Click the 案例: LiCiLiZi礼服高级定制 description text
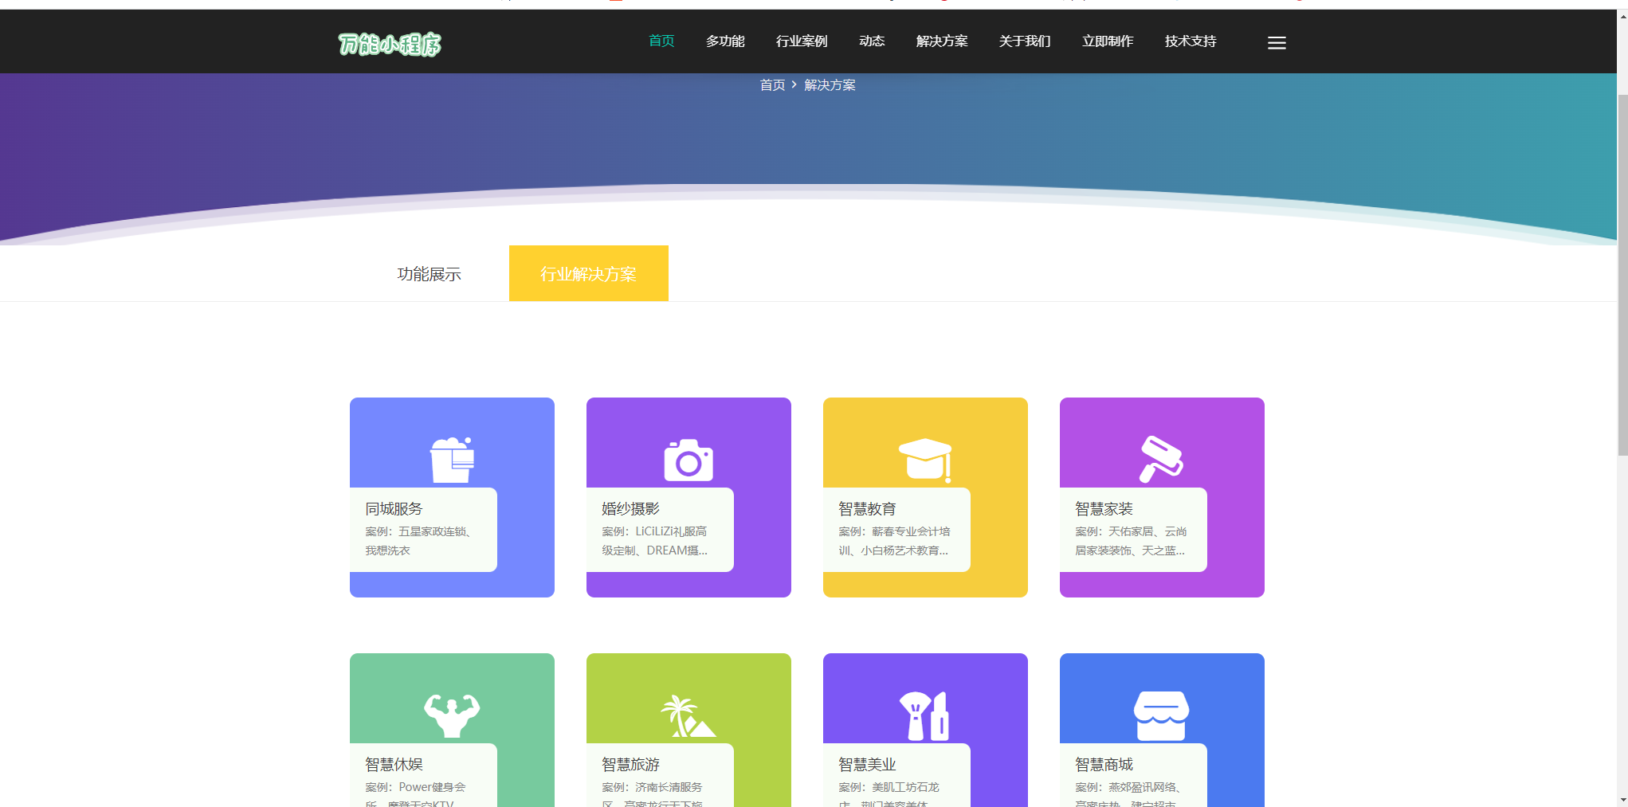The height and width of the screenshot is (807, 1628). (655, 541)
